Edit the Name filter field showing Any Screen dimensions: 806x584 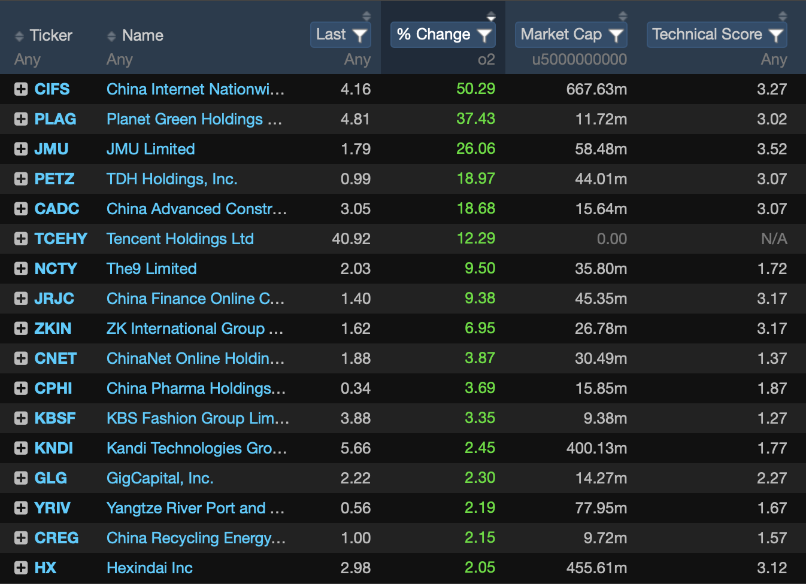click(x=120, y=60)
